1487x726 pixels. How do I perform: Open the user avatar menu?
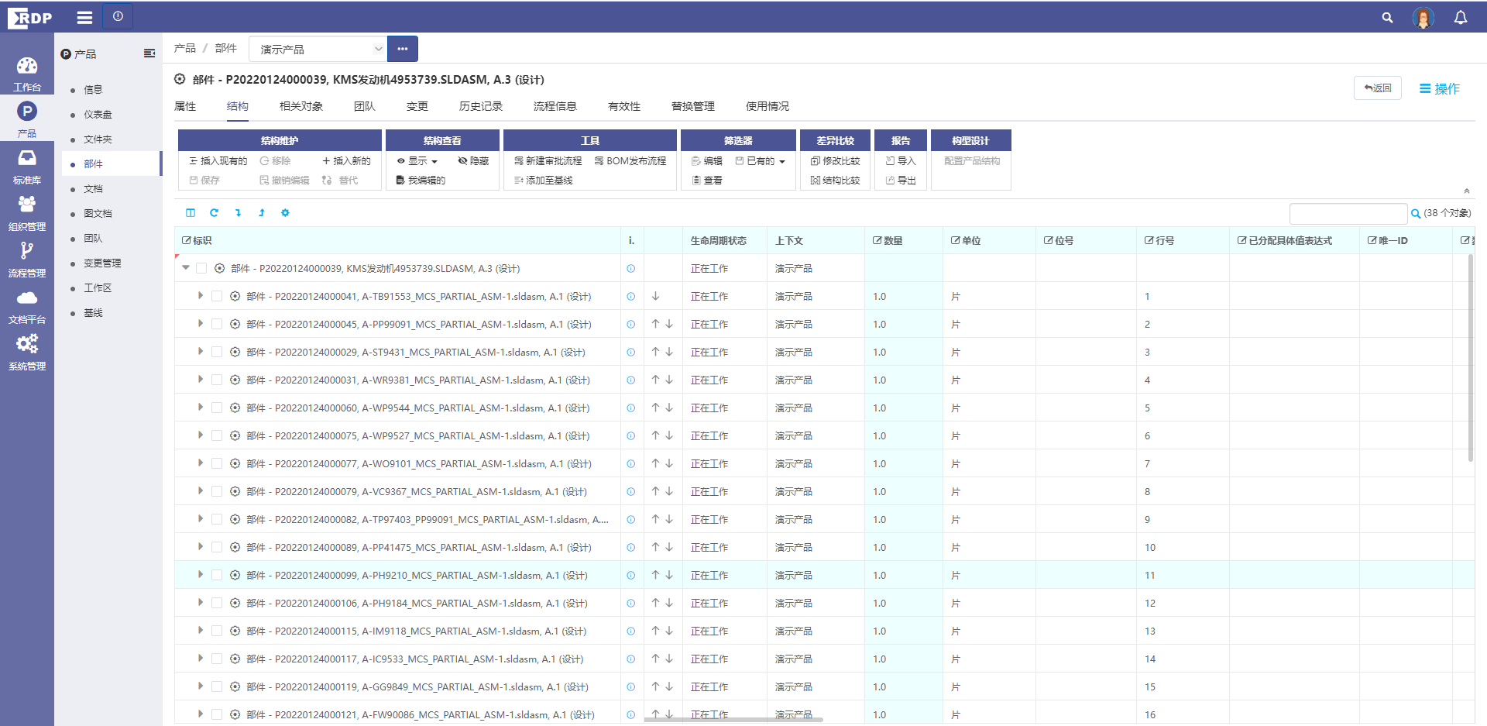pyautogui.click(x=1423, y=17)
